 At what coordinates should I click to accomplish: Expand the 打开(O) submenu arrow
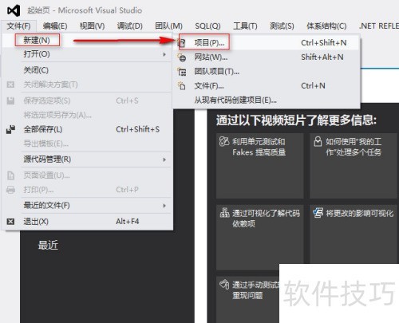click(x=164, y=54)
